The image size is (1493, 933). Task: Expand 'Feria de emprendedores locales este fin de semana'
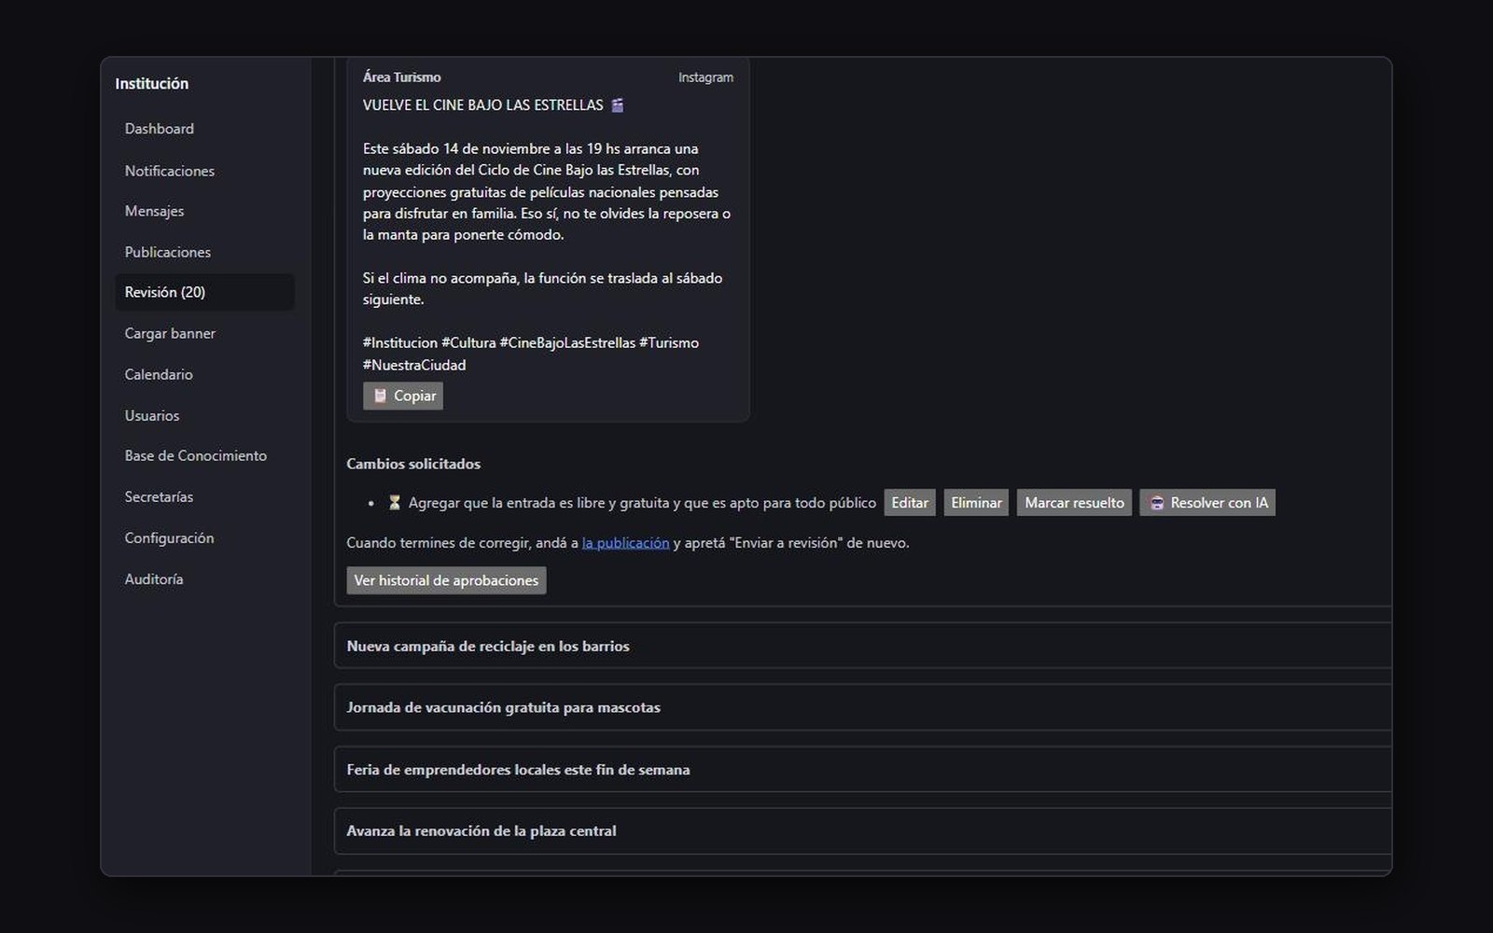[x=862, y=770]
